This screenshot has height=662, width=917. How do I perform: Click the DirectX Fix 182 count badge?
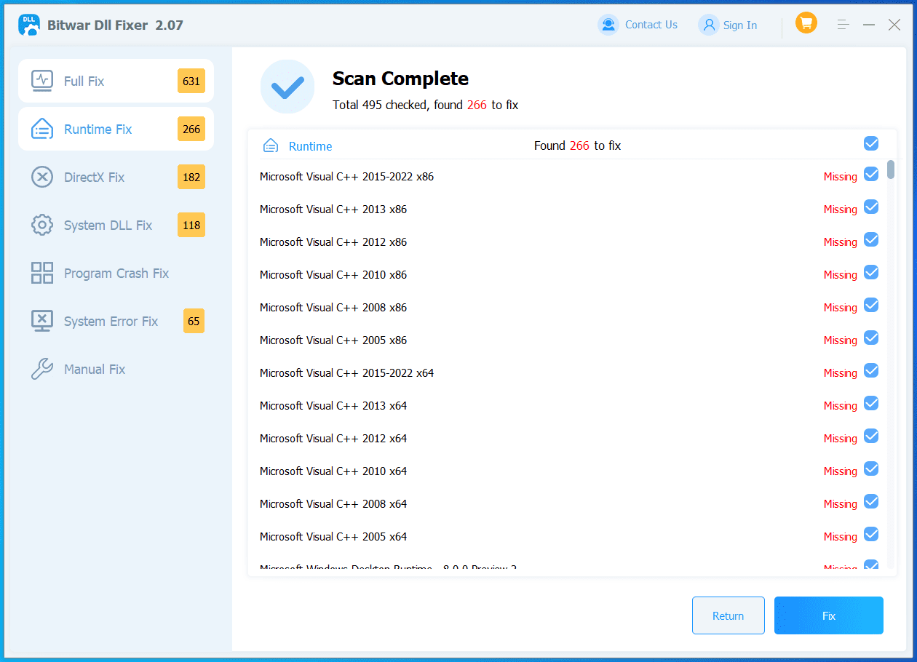191,177
